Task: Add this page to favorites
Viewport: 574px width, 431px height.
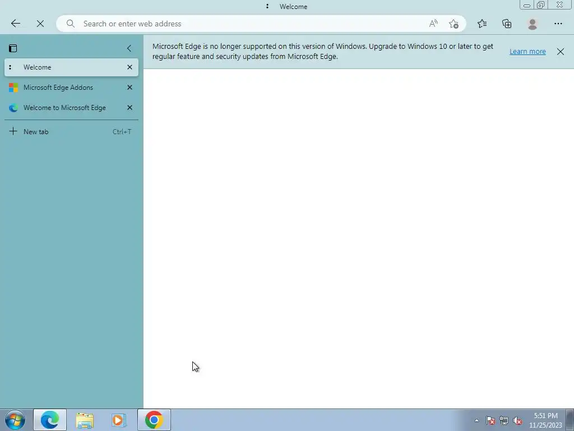Action: point(453,24)
